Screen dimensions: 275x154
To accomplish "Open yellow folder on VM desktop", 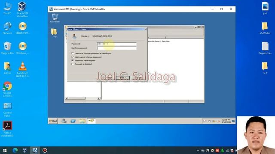I will 54,33.
